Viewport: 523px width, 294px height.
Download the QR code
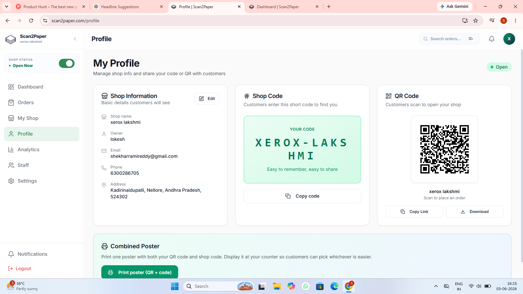point(475,212)
